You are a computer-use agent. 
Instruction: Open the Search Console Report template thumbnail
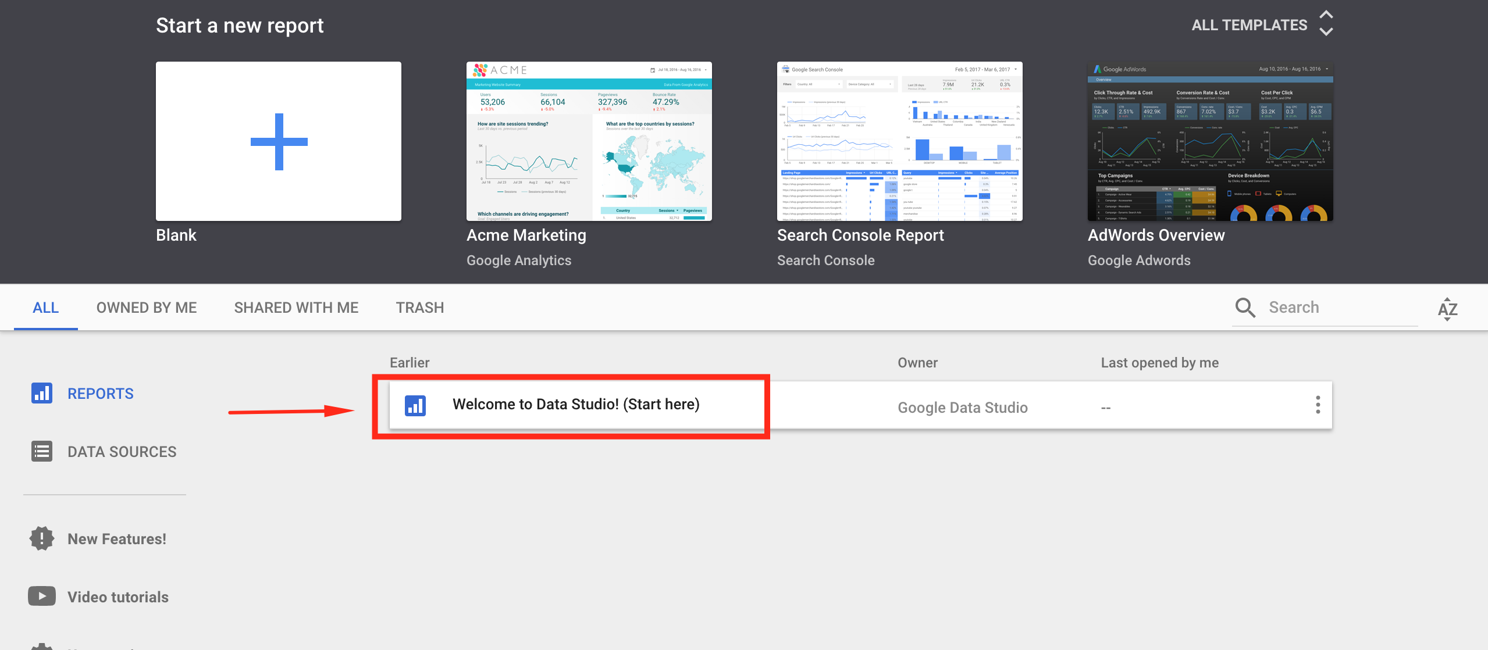(899, 141)
